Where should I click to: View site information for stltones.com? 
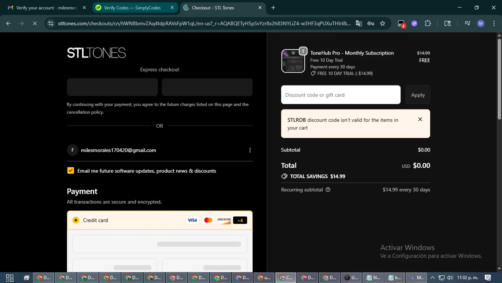pos(51,23)
